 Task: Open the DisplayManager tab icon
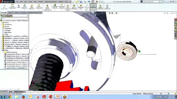click(11, 16)
